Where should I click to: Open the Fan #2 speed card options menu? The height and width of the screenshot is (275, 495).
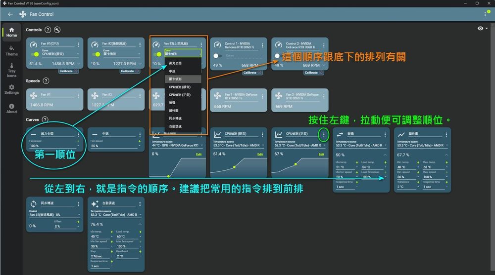point(140,96)
